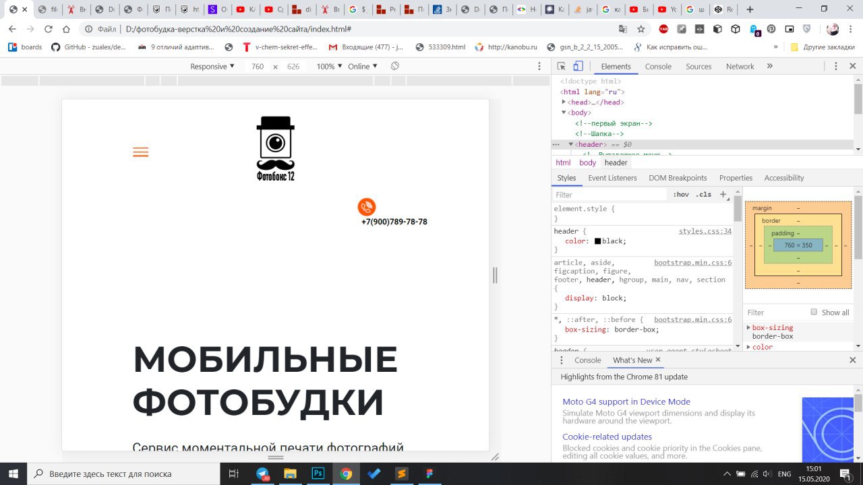Open the Sources tab

pos(698,66)
